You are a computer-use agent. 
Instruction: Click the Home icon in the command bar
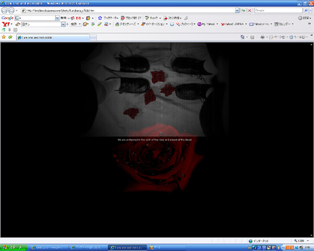pyautogui.click(x=242, y=37)
